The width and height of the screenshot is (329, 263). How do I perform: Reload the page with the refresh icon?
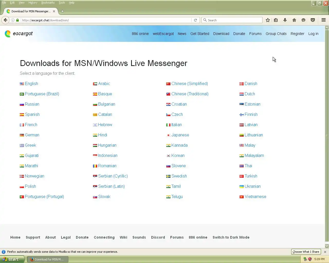click(x=195, y=20)
